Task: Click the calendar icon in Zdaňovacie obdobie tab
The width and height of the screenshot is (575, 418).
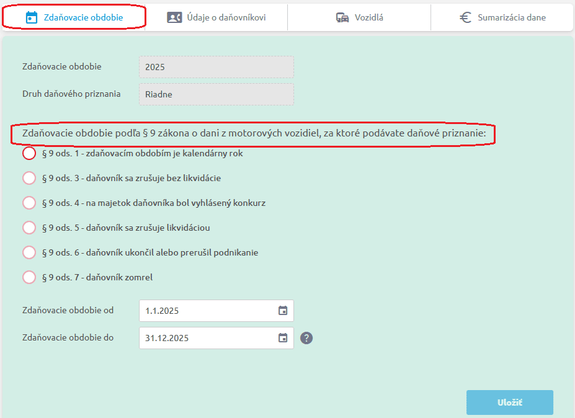Action: [x=32, y=17]
